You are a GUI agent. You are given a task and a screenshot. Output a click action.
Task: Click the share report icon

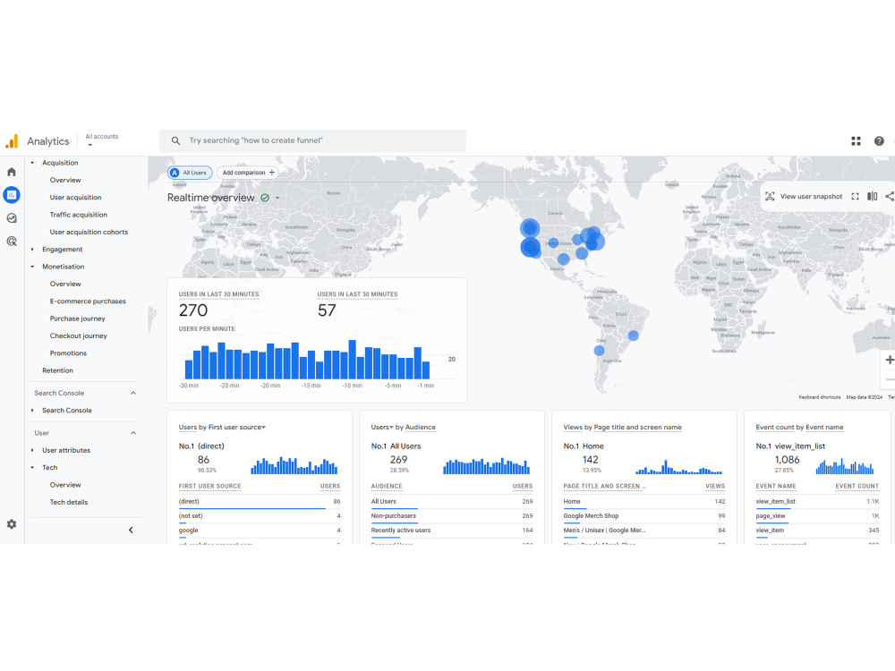click(890, 196)
